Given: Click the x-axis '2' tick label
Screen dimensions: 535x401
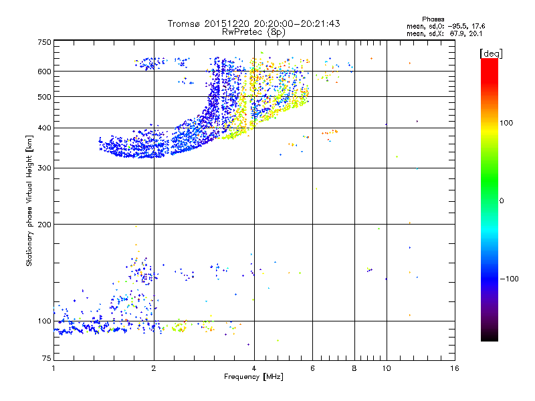Looking at the screenshot, I should point(154,368).
